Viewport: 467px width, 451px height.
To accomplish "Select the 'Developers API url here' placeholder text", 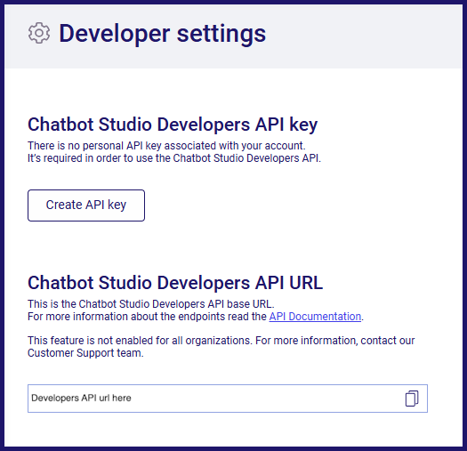I will [81, 398].
